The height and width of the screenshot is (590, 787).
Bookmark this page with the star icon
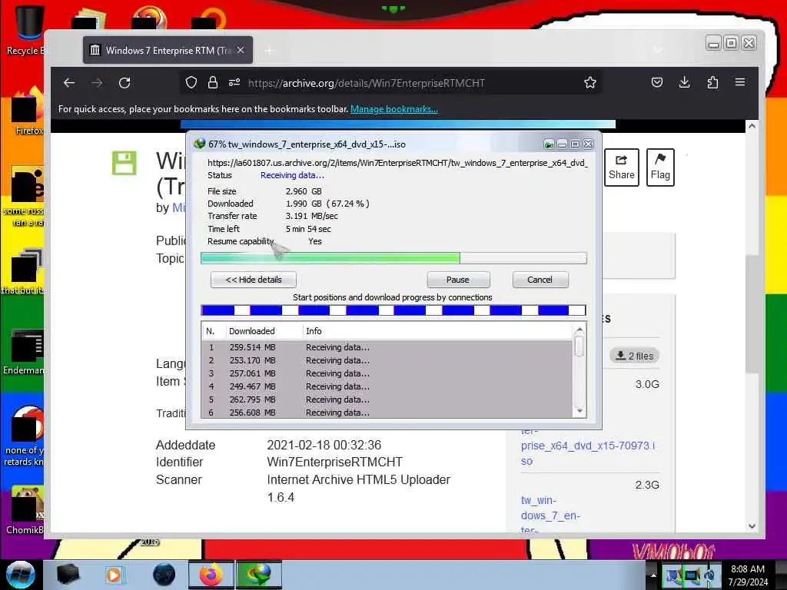coord(590,83)
